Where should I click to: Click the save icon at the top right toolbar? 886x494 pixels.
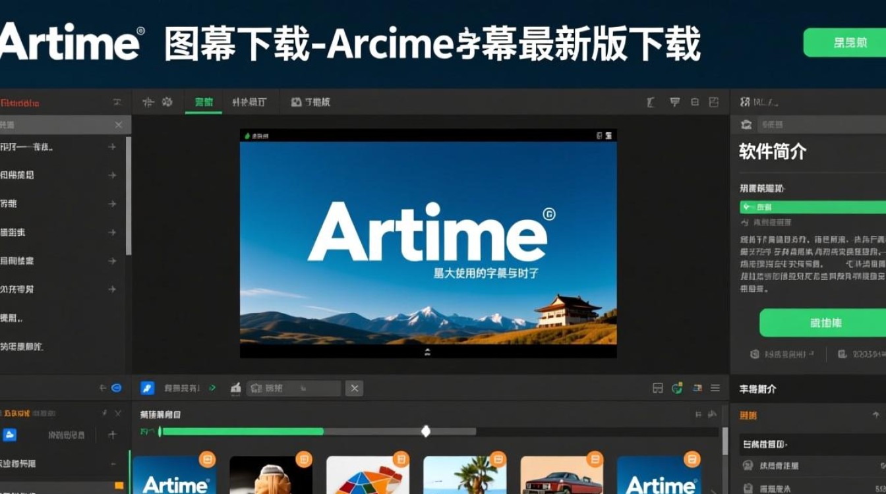tap(694, 102)
